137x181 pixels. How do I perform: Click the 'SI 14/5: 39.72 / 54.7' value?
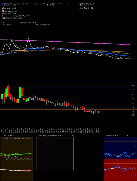point(21,16)
